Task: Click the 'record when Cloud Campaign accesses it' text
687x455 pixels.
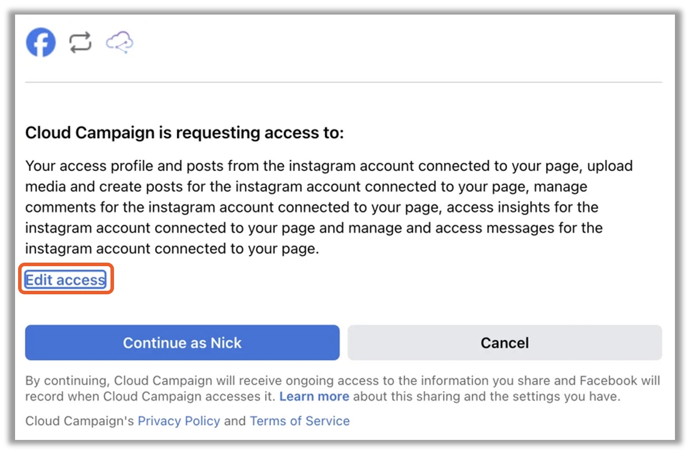Action: click(x=150, y=396)
